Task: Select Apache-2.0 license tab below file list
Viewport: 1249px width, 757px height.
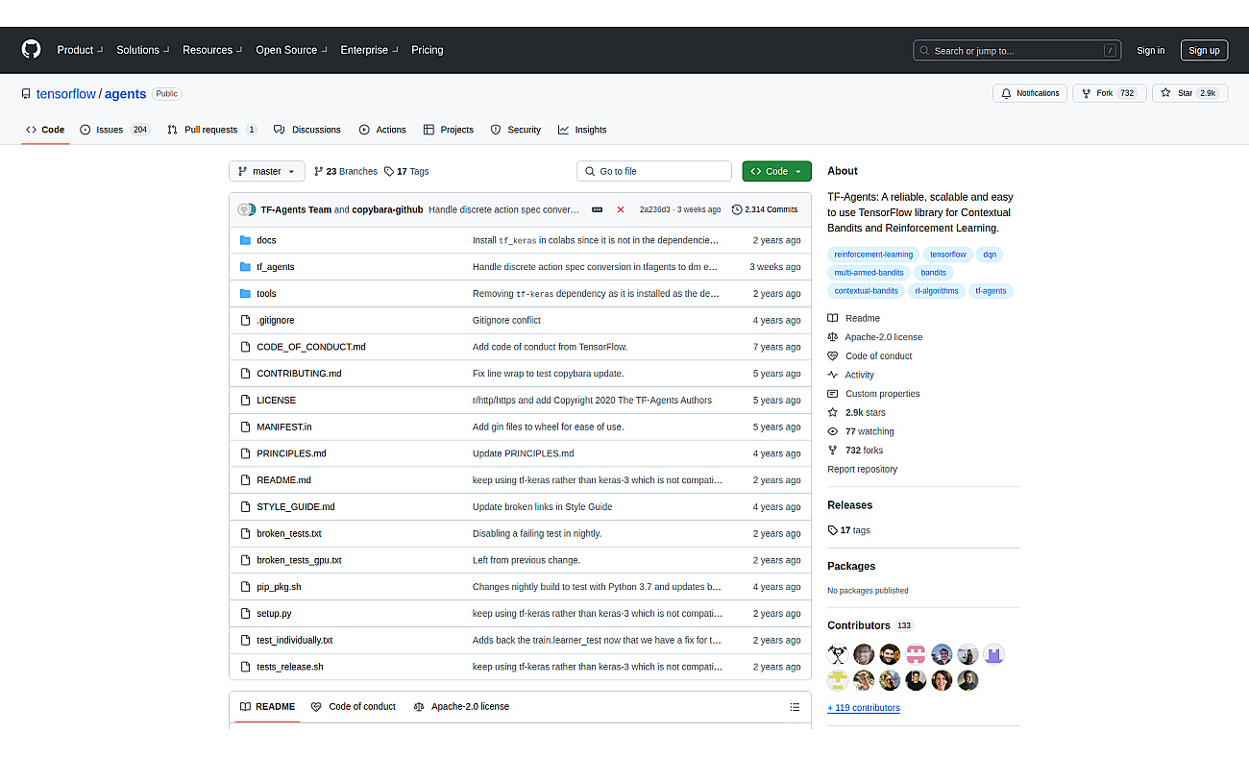Action: 461,707
